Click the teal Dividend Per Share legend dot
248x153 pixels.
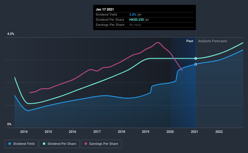44,144
